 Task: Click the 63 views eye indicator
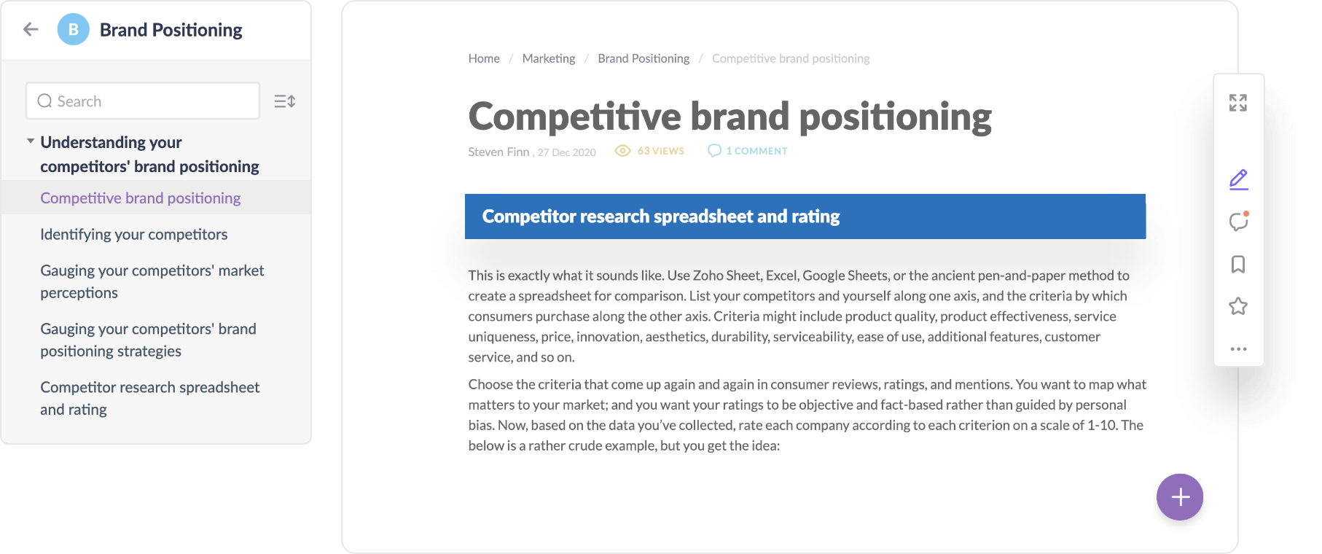[x=649, y=151]
